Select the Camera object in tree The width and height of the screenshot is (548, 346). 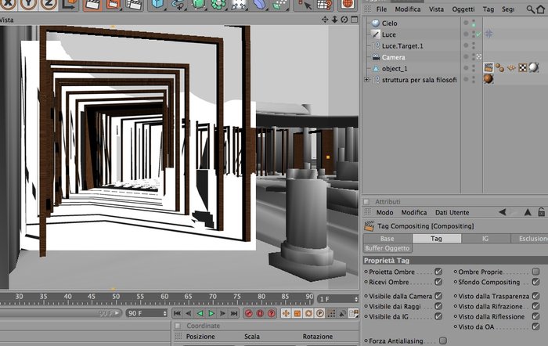tap(393, 57)
